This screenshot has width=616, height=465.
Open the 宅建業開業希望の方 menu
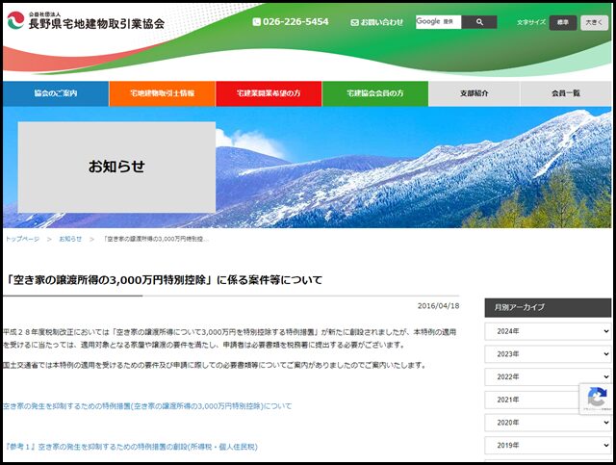(x=269, y=93)
